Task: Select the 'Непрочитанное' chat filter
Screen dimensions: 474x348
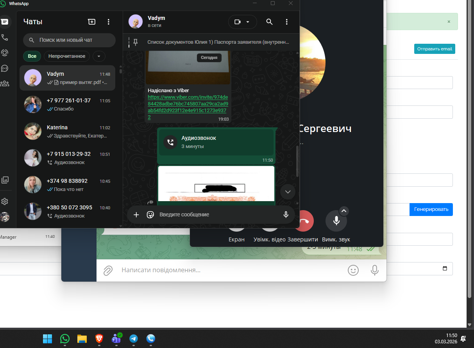Action: pyautogui.click(x=67, y=56)
